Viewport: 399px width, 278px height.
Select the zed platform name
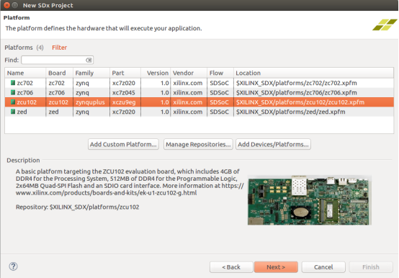click(22, 112)
